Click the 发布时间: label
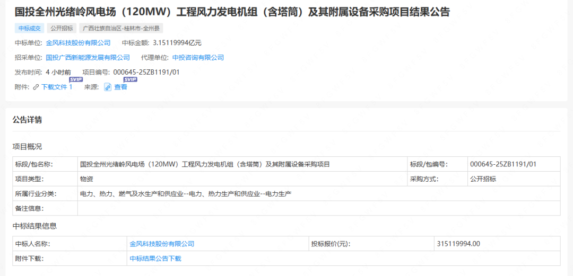 click(x=29, y=72)
